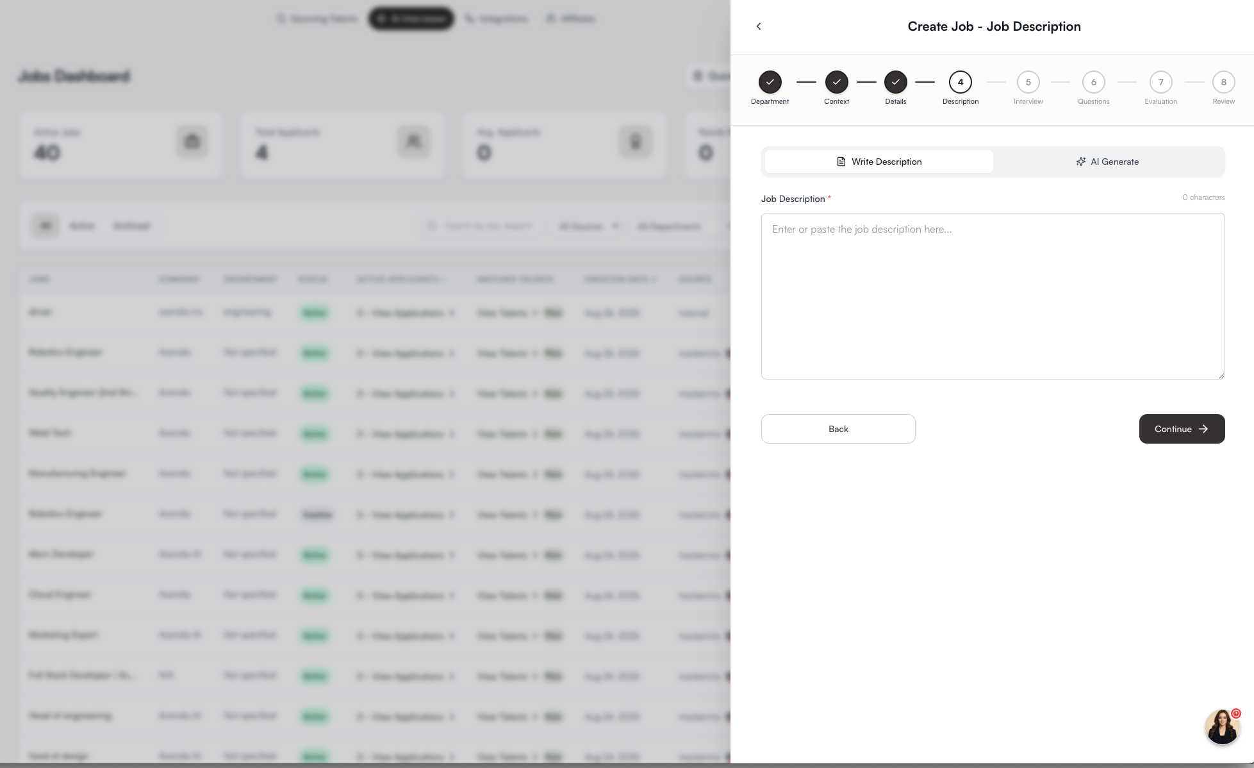Focus the Job Description text area
Screen dimensions: 1254x768
click(x=992, y=296)
